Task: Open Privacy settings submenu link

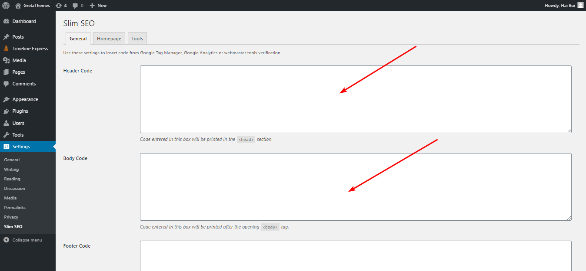Action: 11,217
